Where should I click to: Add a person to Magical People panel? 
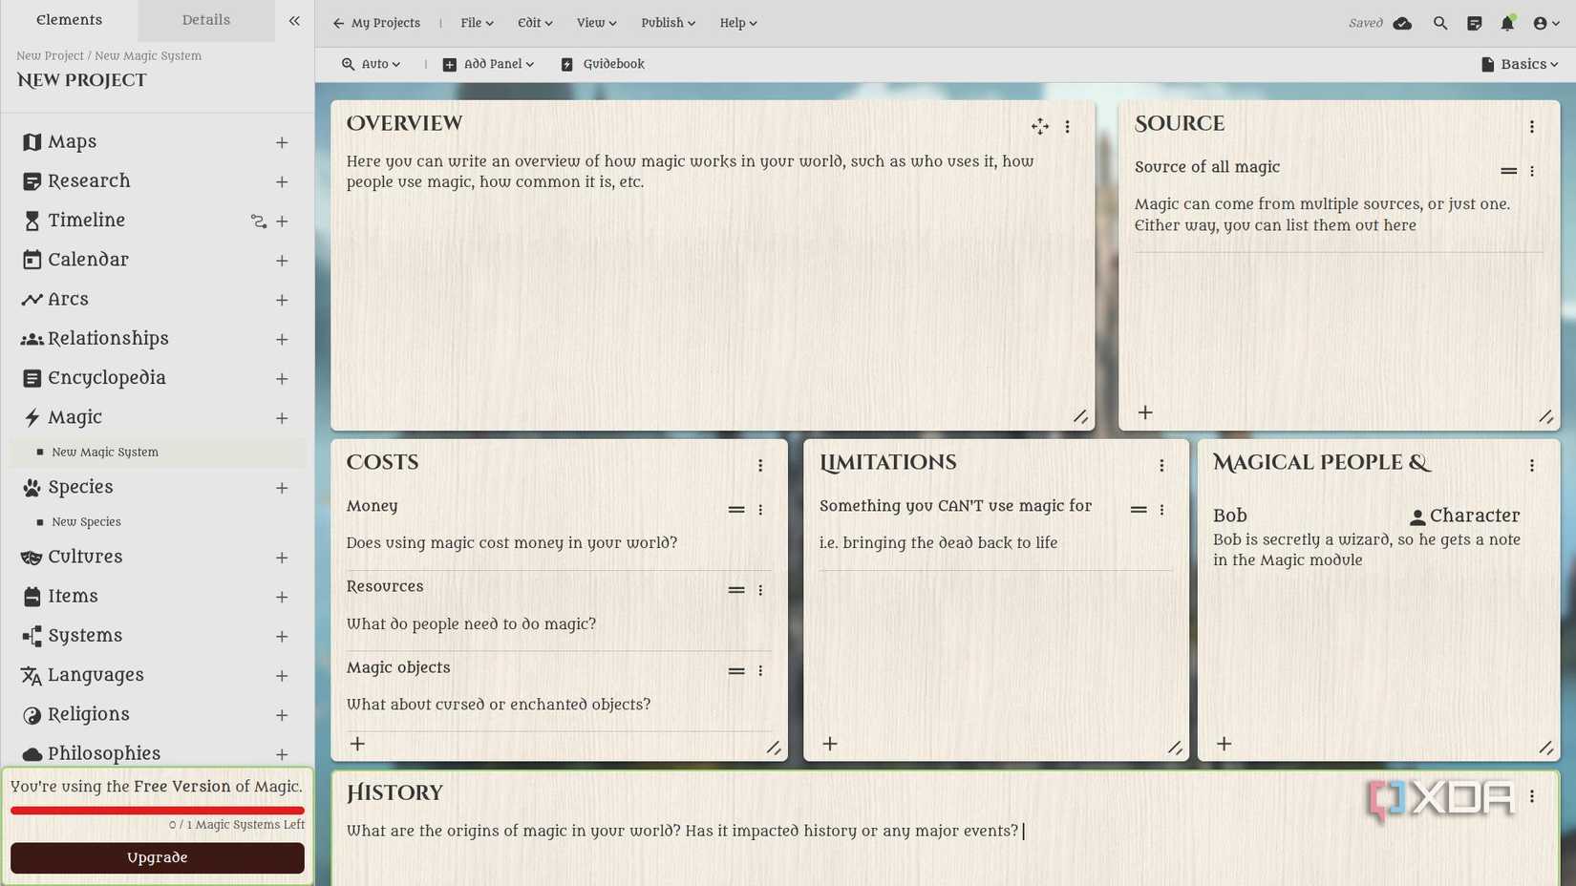(x=1224, y=744)
